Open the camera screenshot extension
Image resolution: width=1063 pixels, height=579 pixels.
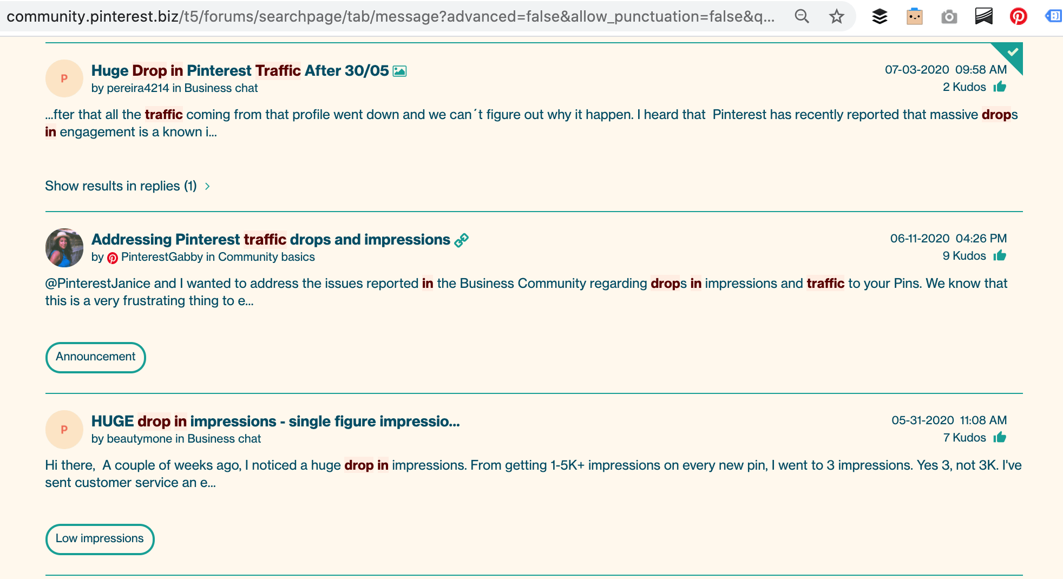949,17
